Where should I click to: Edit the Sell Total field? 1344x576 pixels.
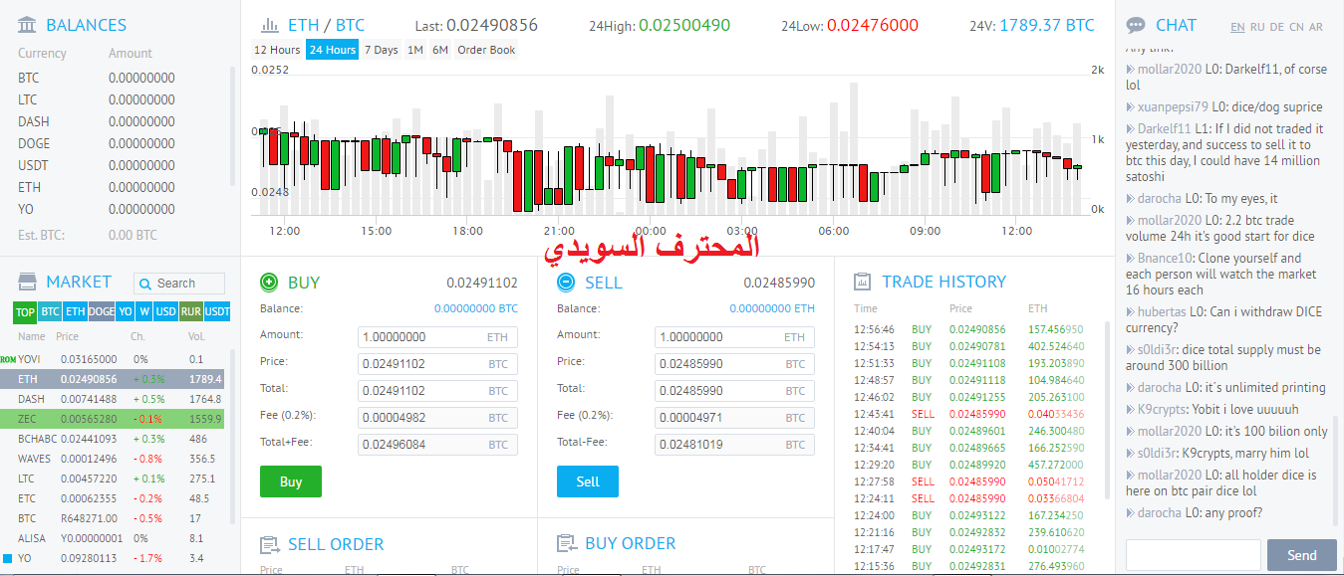pos(735,391)
